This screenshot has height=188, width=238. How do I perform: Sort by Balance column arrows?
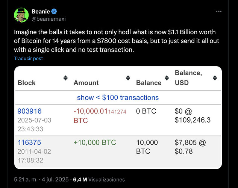167,78
